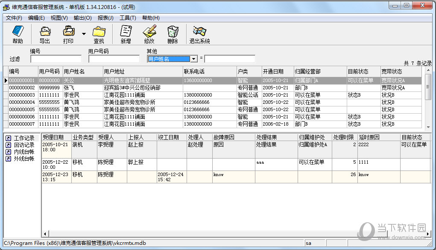Open the 文件(F) menu
The width and height of the screenshot is (436, 250).
14,18
